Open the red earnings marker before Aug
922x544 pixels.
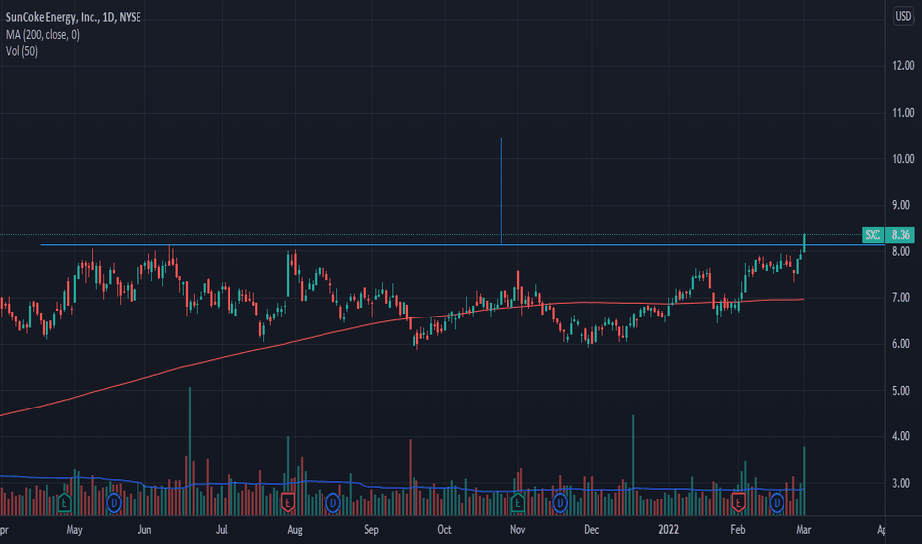287,502
